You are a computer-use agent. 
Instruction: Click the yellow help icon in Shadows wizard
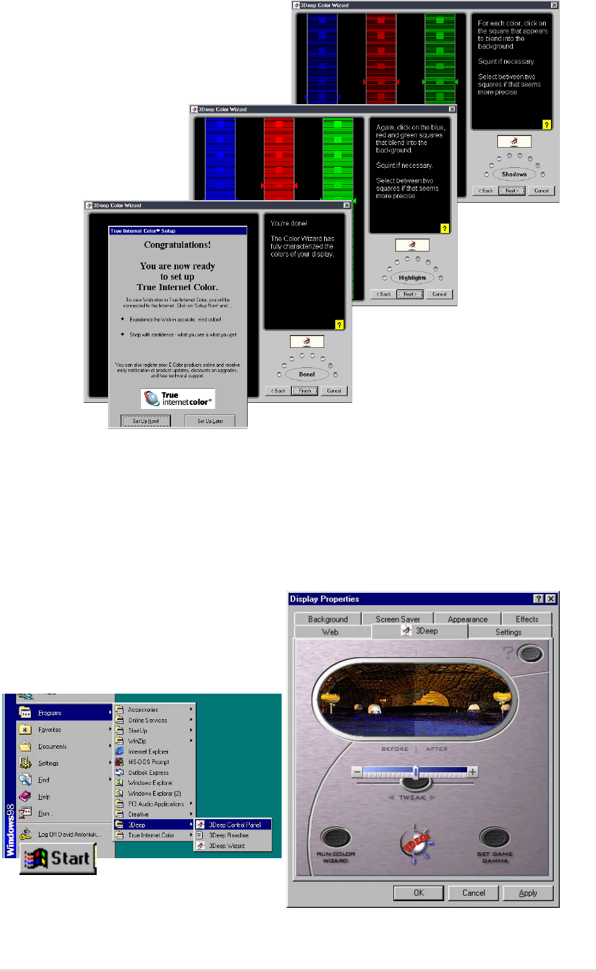pos(546,125)
